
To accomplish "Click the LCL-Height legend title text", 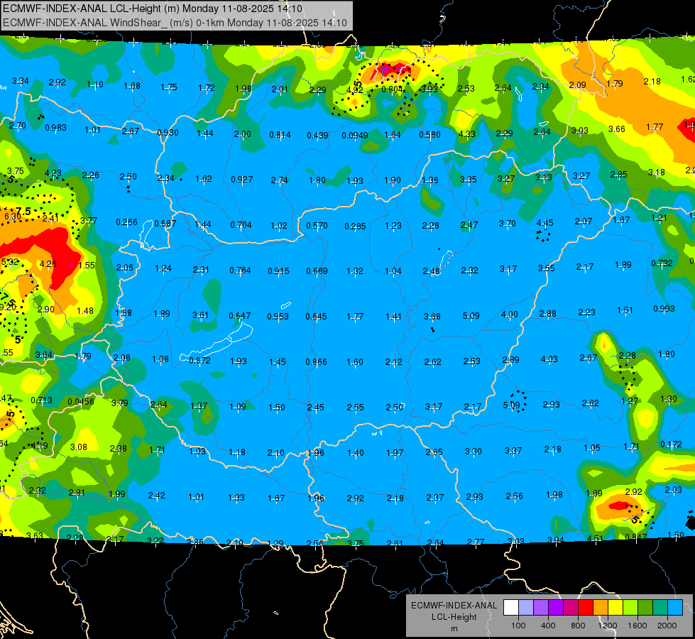I will (x=454, y=617).
